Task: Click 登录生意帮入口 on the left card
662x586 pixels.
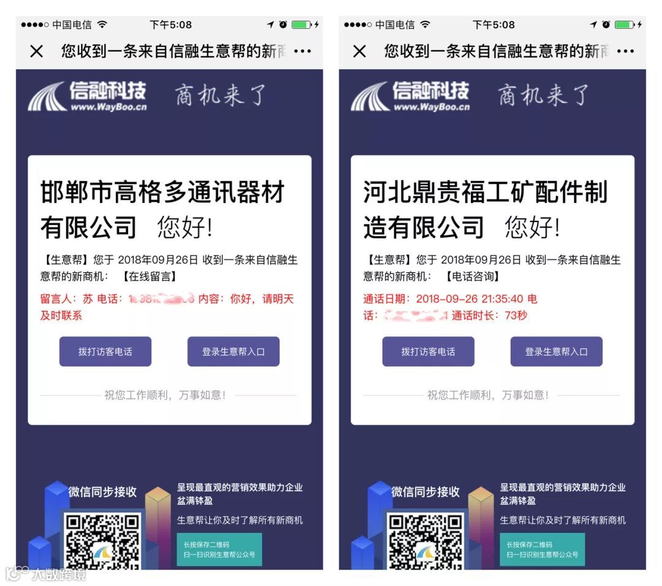Action: click(234, 351)
